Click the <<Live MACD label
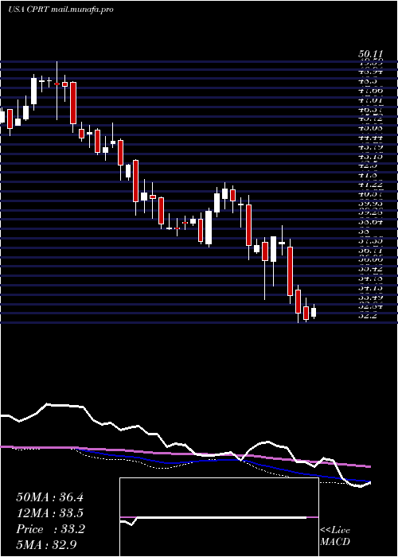Viewport: 398px width, 557px height. click(x=335, y=536)
